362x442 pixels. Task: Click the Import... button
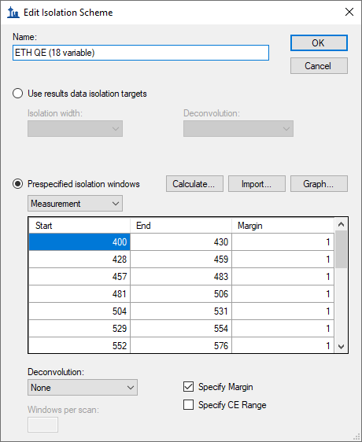(x=257, y=184)
